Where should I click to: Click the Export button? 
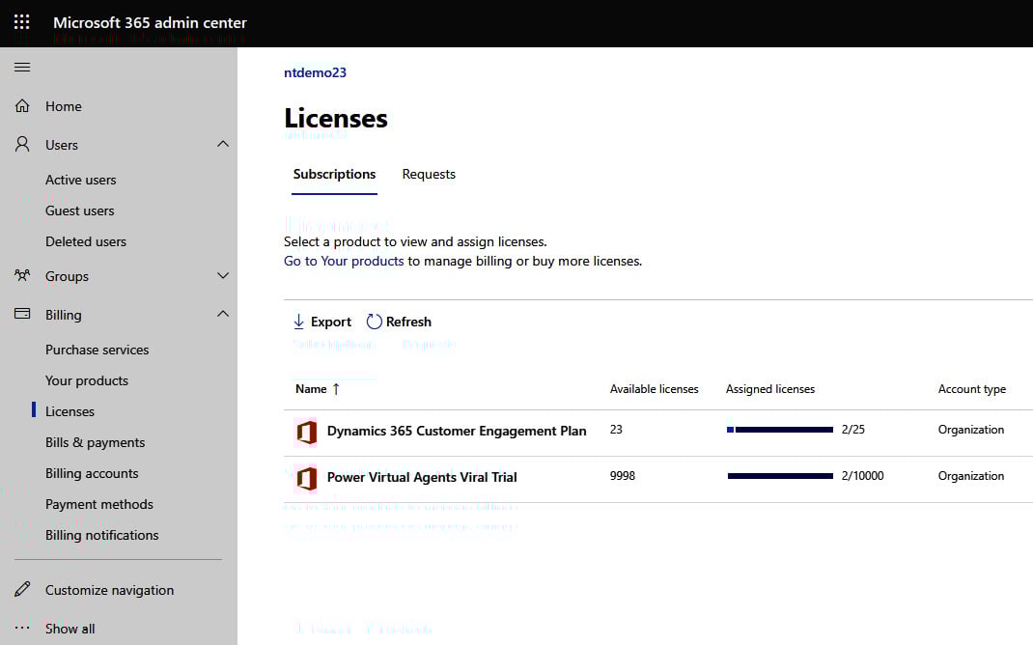pyautogui.click(x=322, y=322)
